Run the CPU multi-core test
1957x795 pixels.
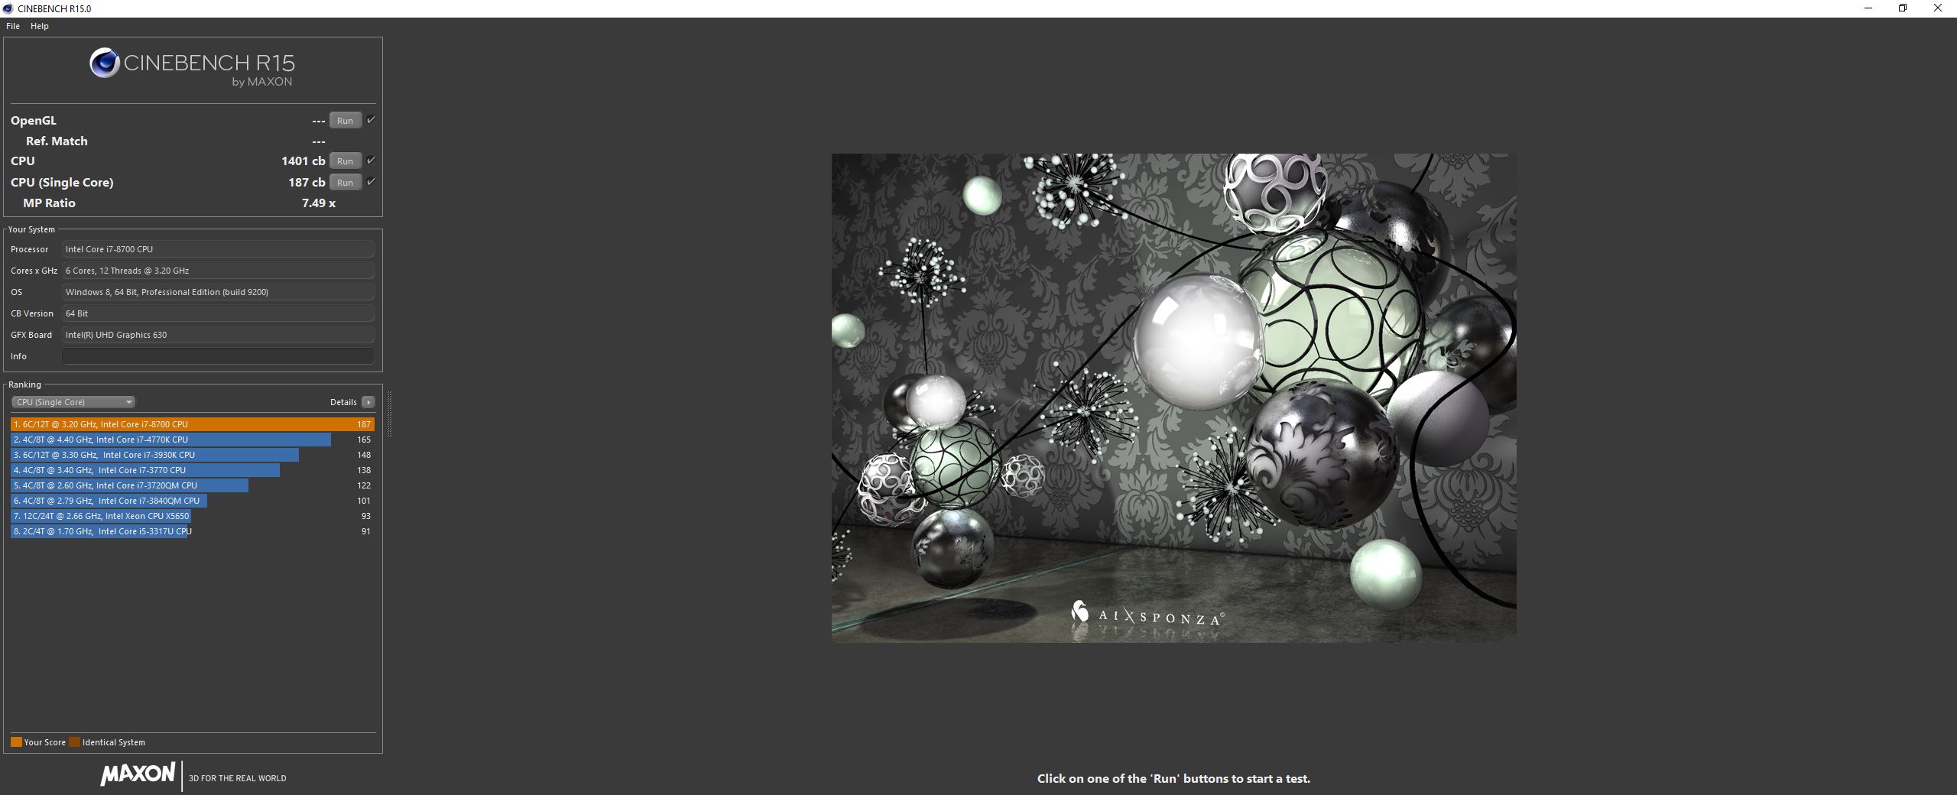click(x=346, y=161)
